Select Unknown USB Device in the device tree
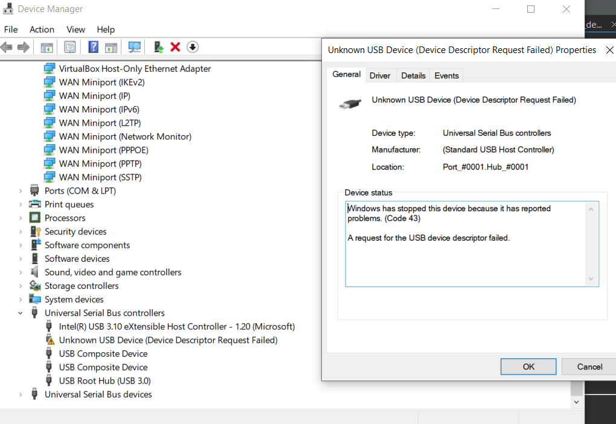616x424 pixels. coord(167,340)
